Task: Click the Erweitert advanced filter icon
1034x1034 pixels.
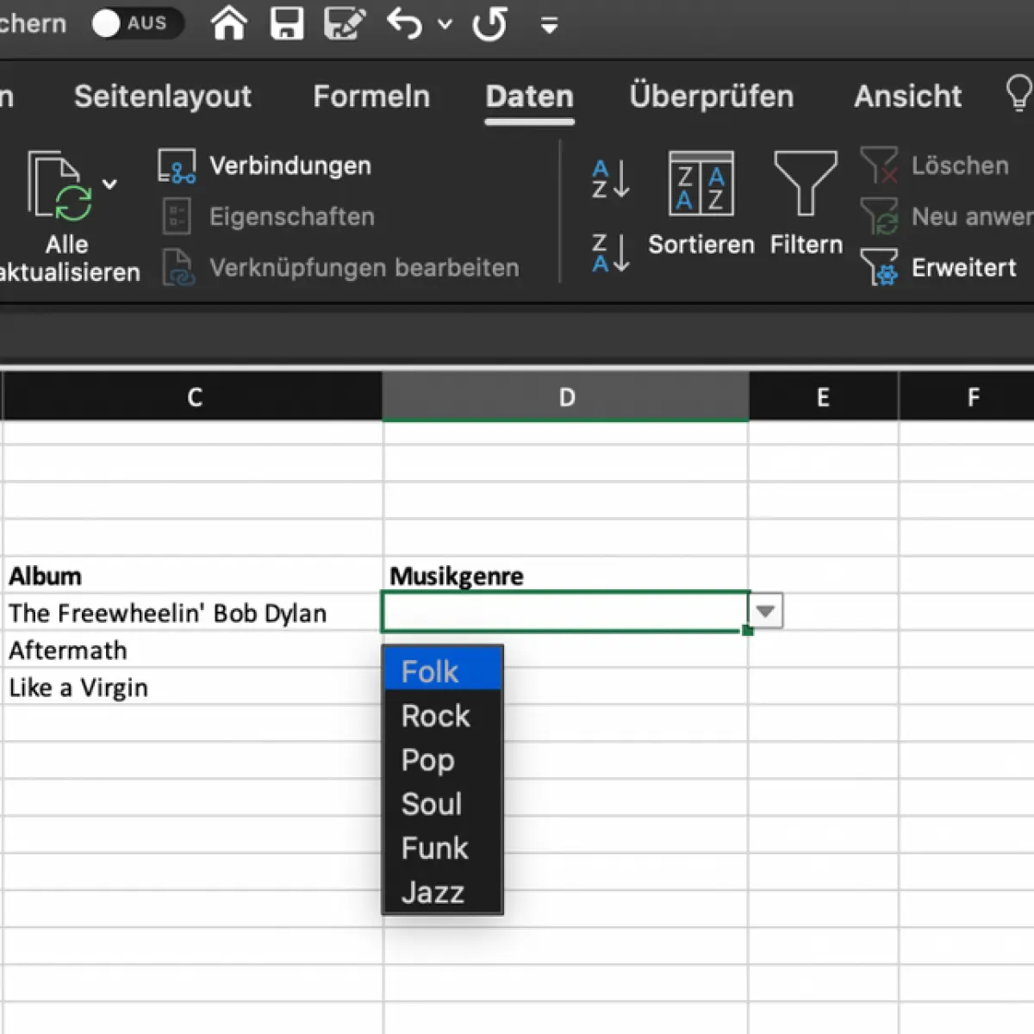Action: point(880,267)
